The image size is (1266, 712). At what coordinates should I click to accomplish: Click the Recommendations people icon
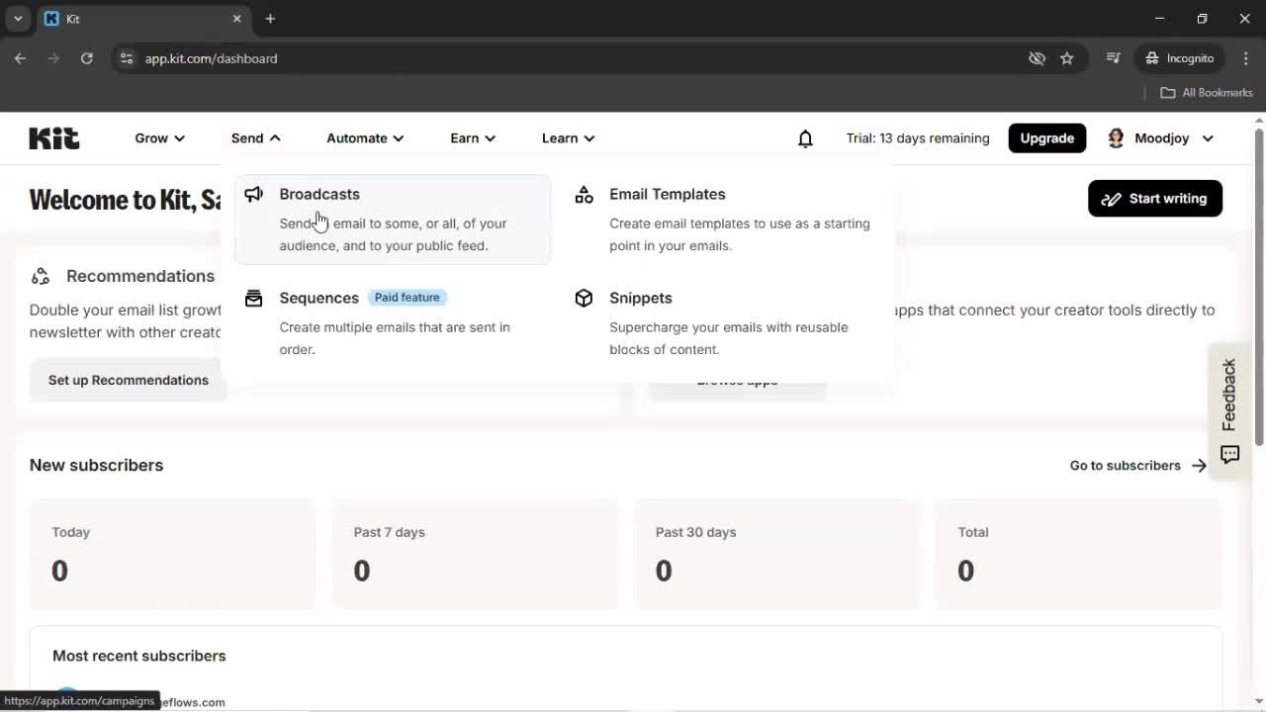click(x=40, y=276)
